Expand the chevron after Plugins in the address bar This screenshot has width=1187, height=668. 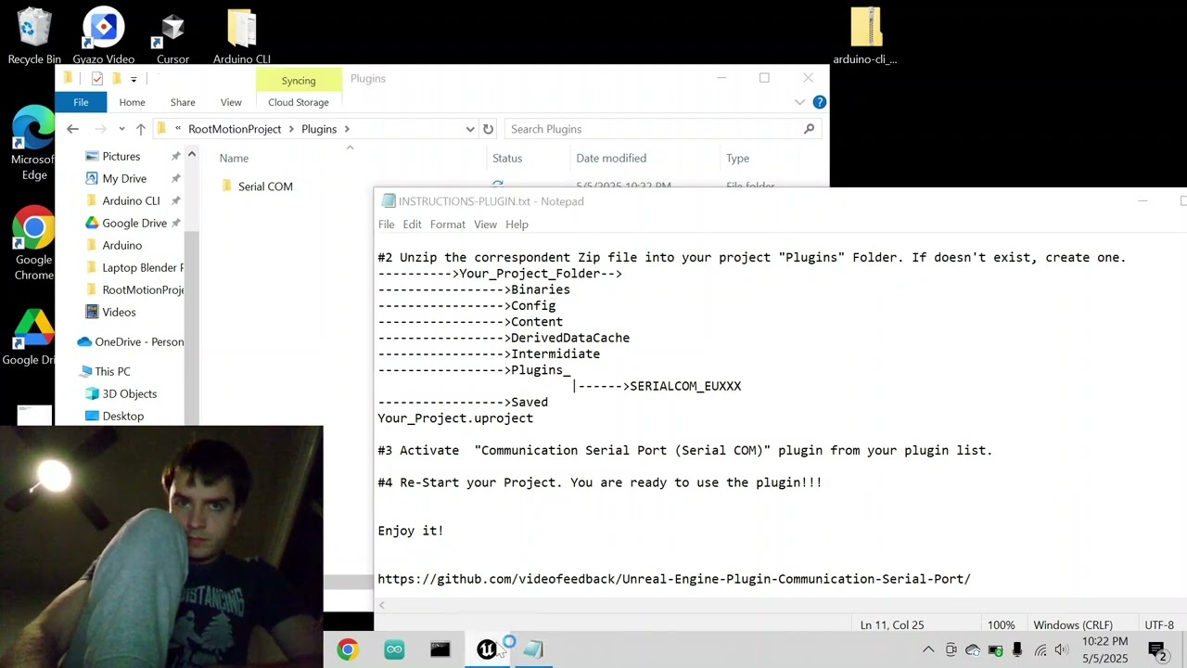point(347,129)
